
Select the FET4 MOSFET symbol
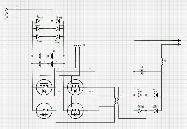(x=44, y=111)
